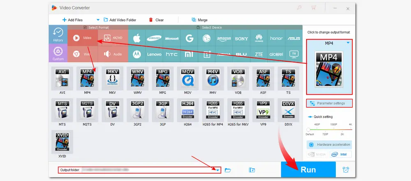Expand the Output folder path dropdown
The image size is (411, 181).
click(218, 170)
